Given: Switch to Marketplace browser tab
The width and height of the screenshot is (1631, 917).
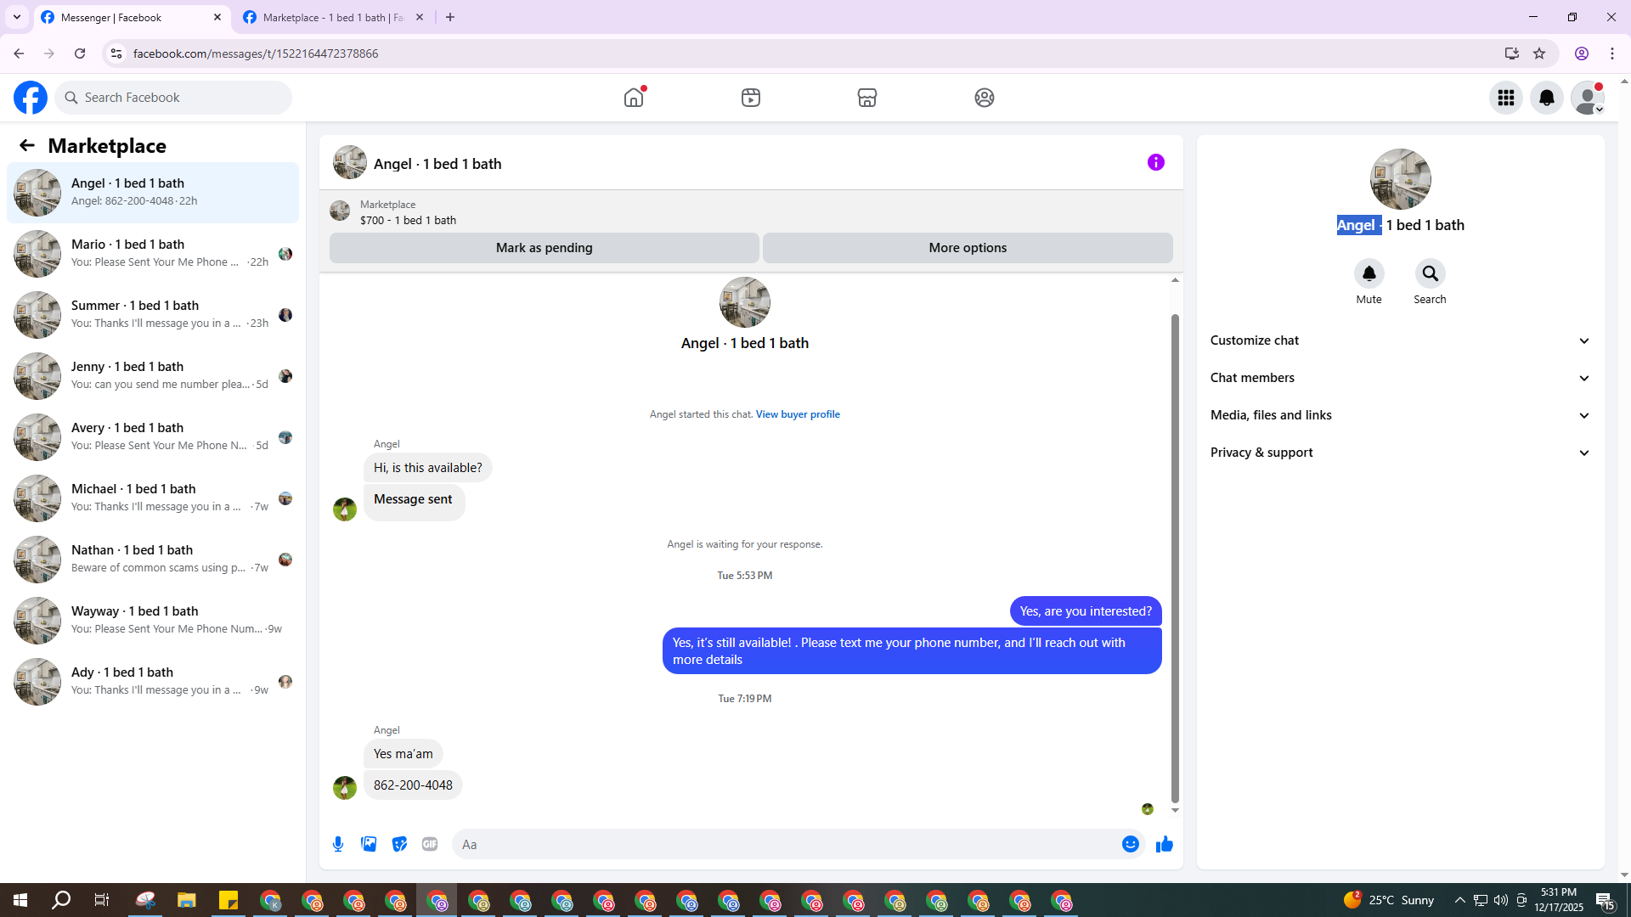Looking at the screenshot, I should pyautogui.click(x=331, y=17).
